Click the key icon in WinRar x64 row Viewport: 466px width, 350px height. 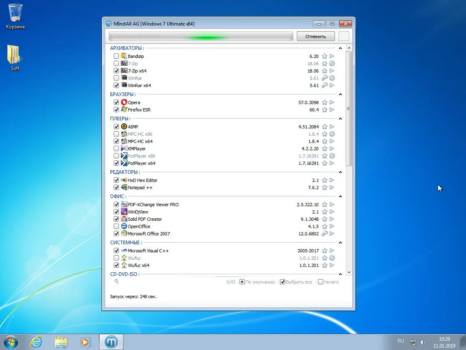(324, 85)
